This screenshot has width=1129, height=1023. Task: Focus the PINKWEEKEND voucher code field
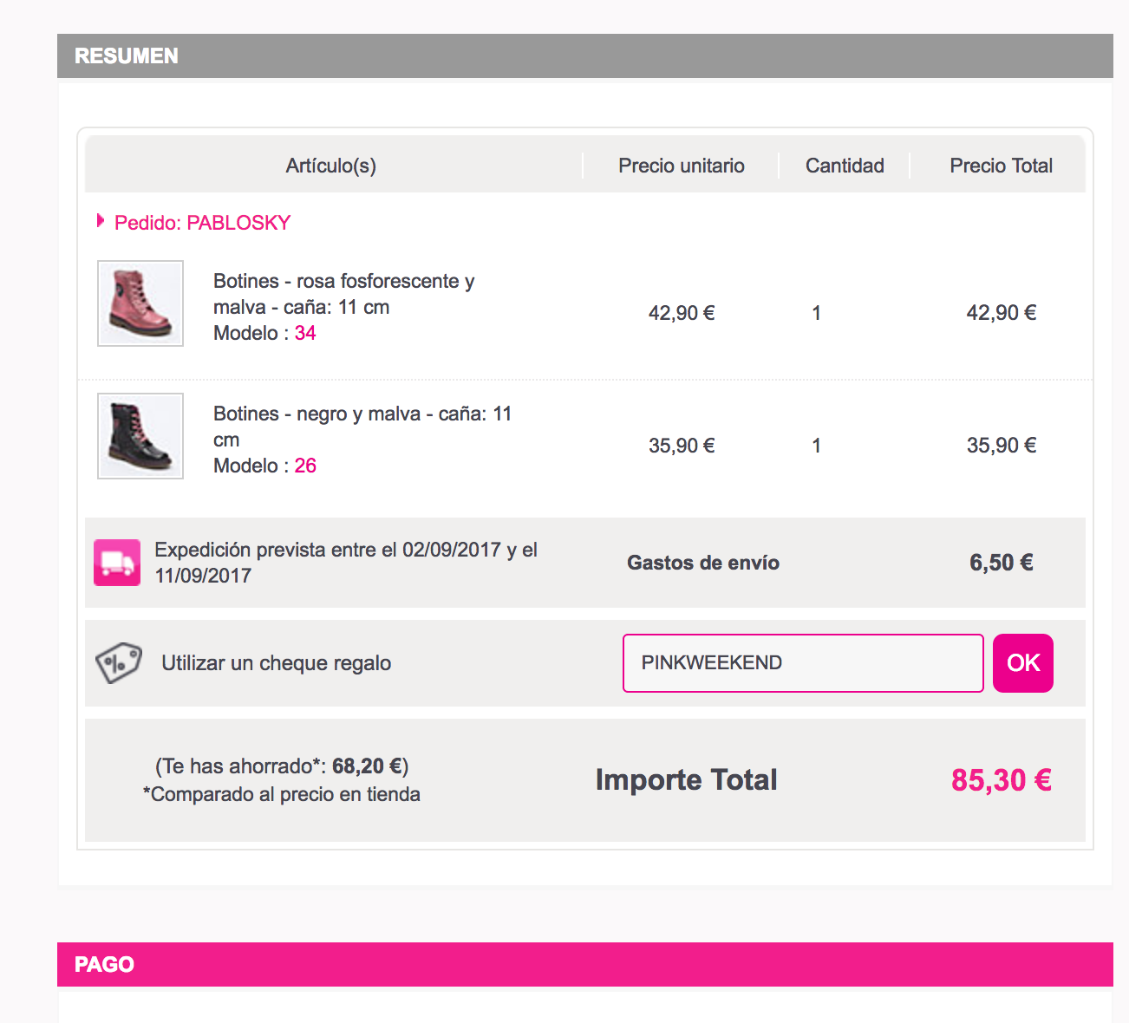[803, 663]
